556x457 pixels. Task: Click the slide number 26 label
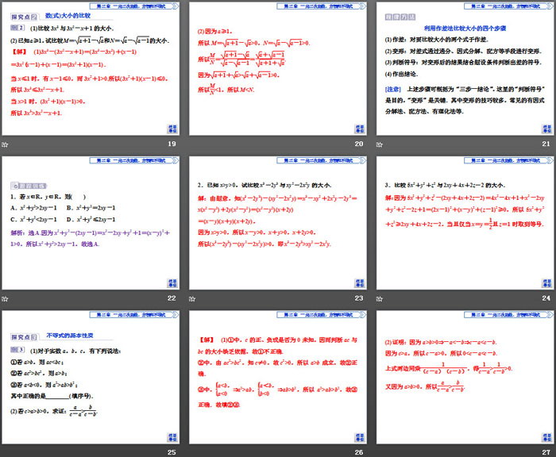(x=357, y=453)
